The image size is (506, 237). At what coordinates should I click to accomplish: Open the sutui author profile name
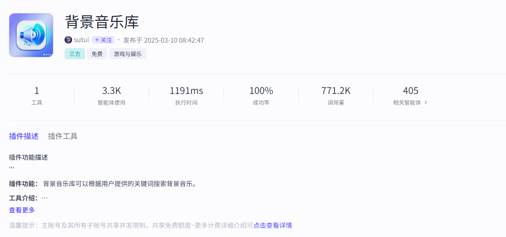click(x=81, y=40)
